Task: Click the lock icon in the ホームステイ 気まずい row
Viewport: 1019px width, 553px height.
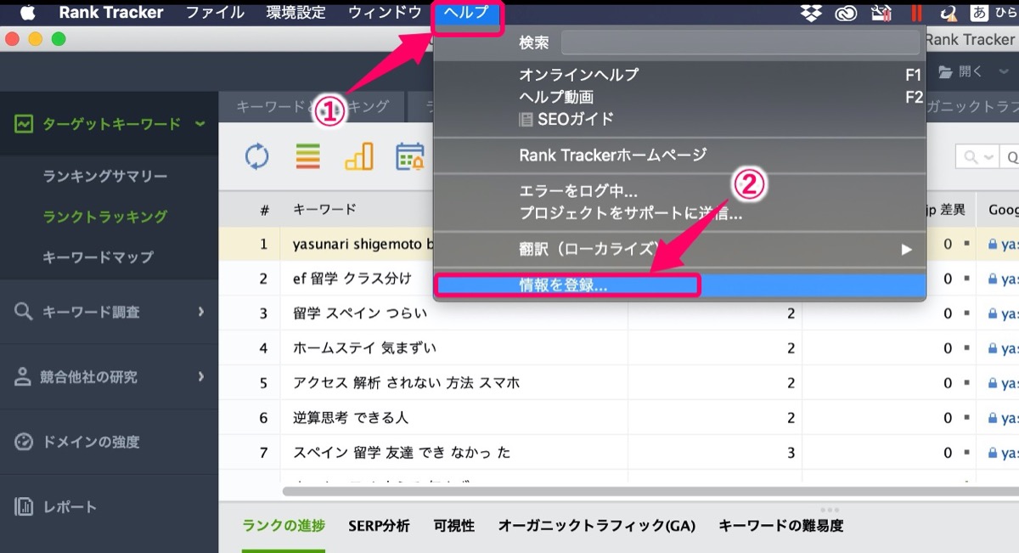Action: [x=992, y=348]
